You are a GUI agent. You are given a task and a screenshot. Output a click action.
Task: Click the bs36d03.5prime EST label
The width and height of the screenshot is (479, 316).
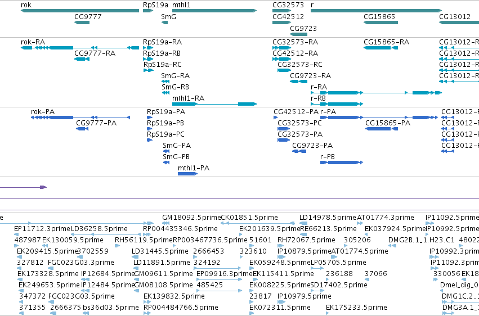110,308
